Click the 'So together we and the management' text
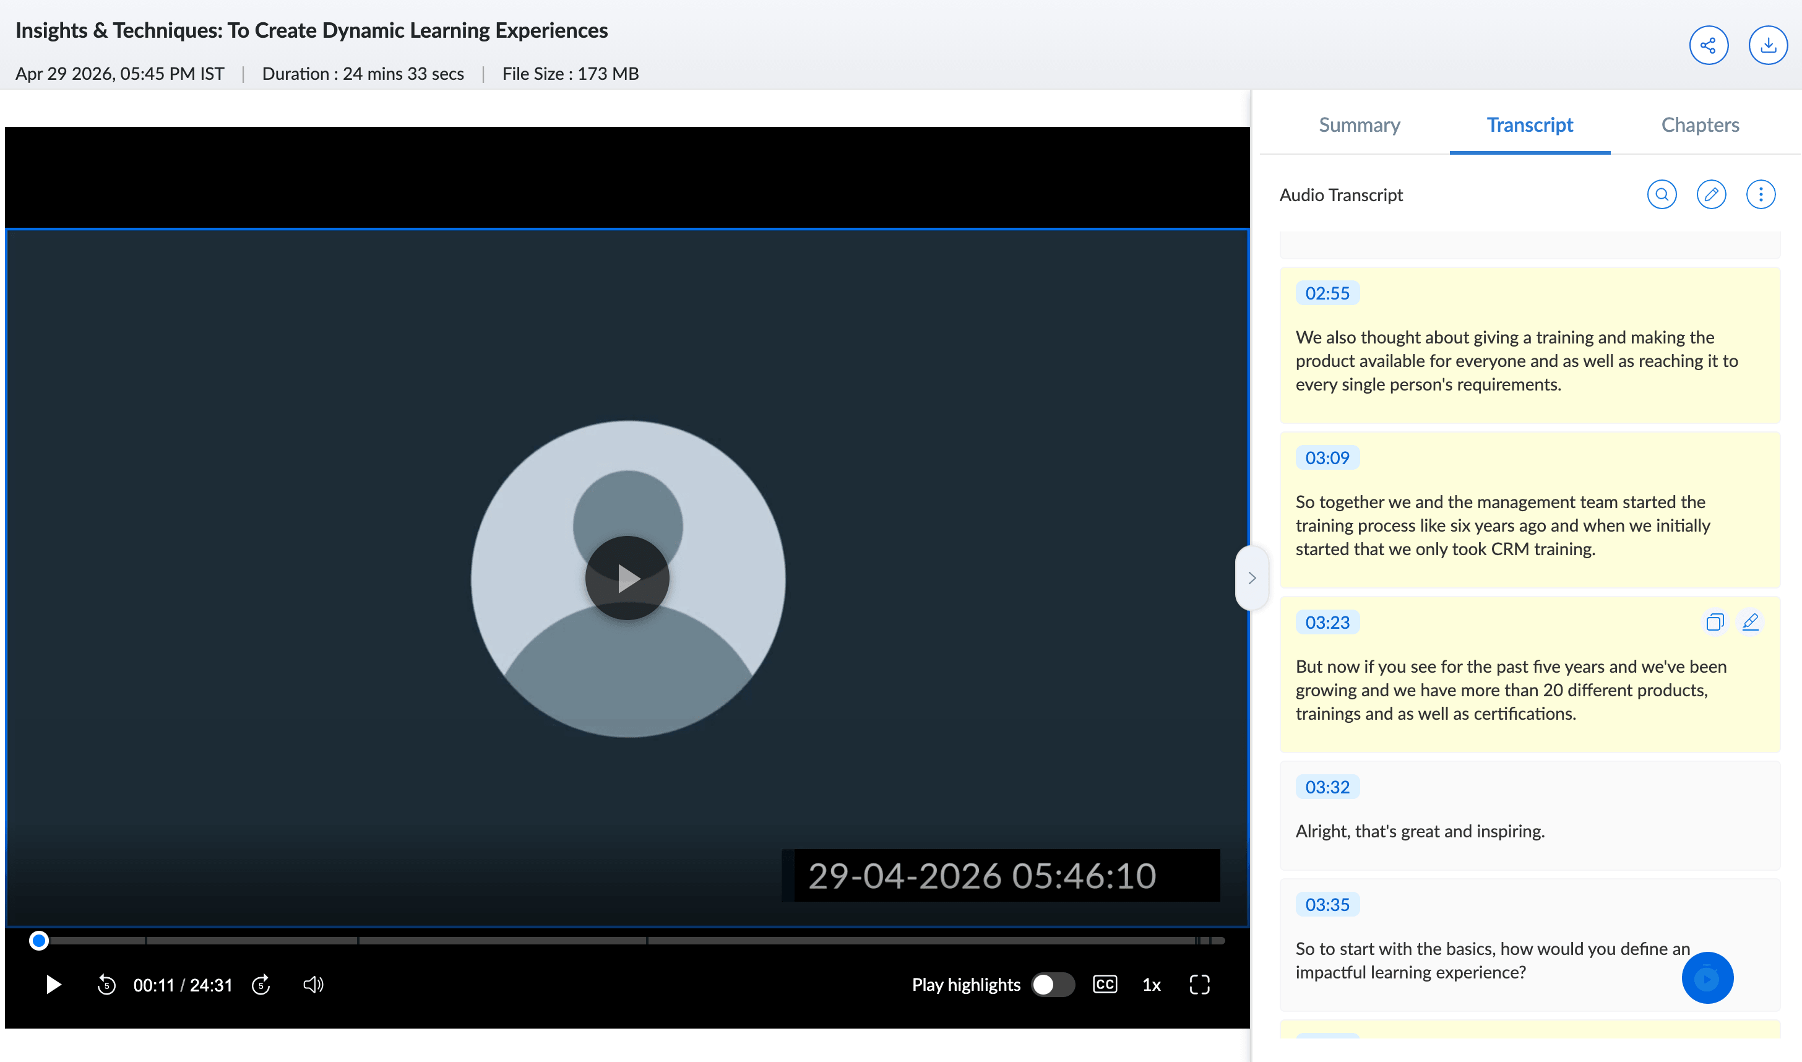 tap(1502, 525)
